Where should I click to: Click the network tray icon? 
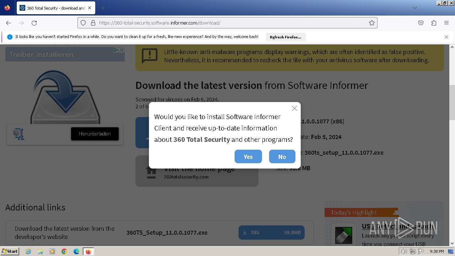click(x=413, y=251)
